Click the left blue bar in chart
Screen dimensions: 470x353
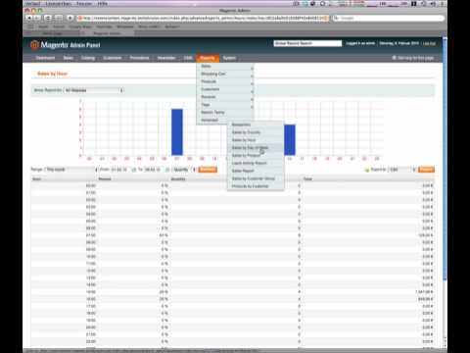tap(177, 132)
